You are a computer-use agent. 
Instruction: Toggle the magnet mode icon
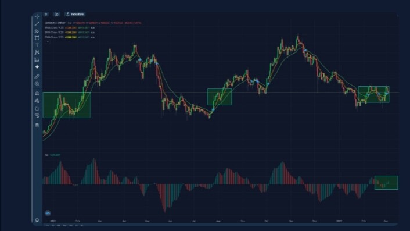click(x=37, y=94)
